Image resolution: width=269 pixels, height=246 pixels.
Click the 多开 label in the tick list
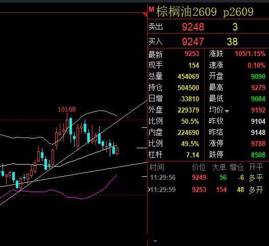[x=256, y=189]
